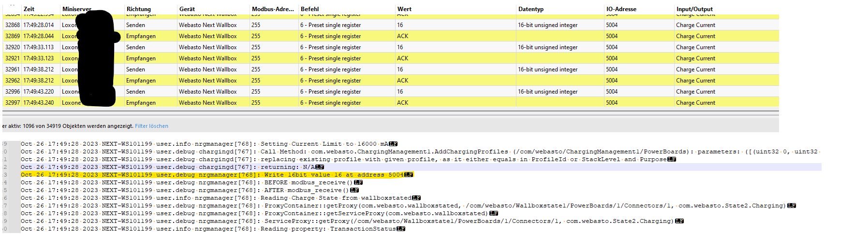This screenshot has height=234, width=853.
Task: Click log line 'ProxyContainer::getProxy(com.webasto.wallboxstated'
Action: [x=408, y=206]
